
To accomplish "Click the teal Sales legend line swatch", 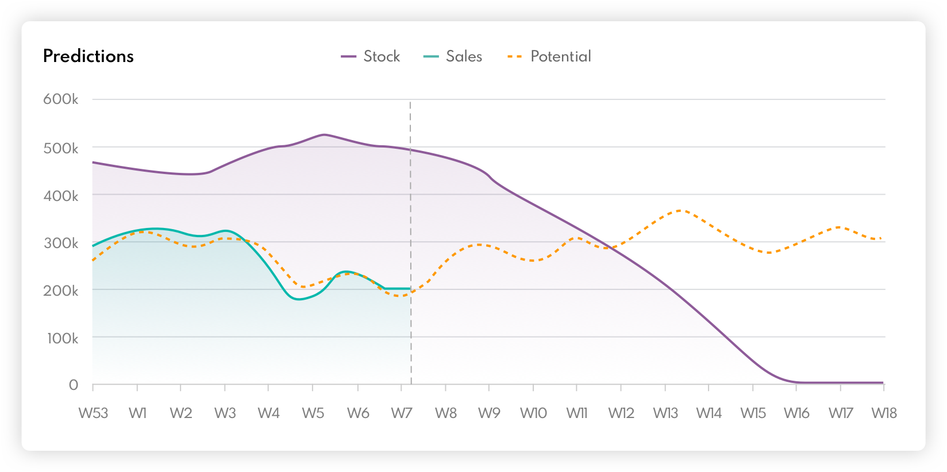I will [x=431, y=56].
